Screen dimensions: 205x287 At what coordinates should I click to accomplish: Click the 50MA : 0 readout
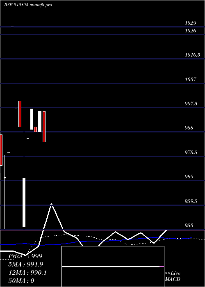21,280
